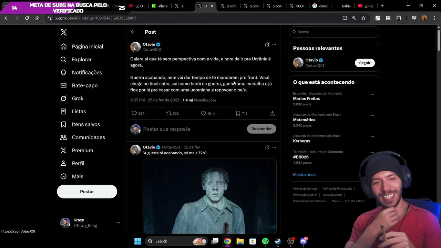Screen dimensions: 441x248
Task: Open Otavio's avatar on main post
Action: click(135, 47)
